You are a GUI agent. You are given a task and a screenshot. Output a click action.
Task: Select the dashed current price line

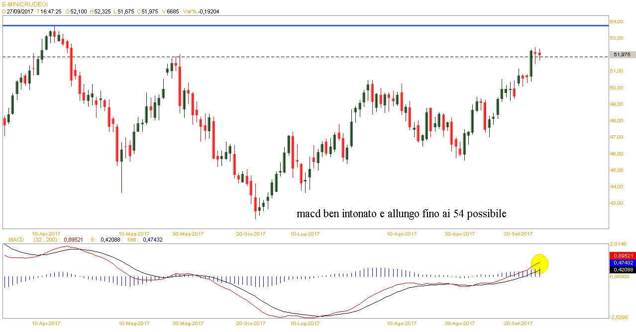pyautogui.click(x=299, y=57)
